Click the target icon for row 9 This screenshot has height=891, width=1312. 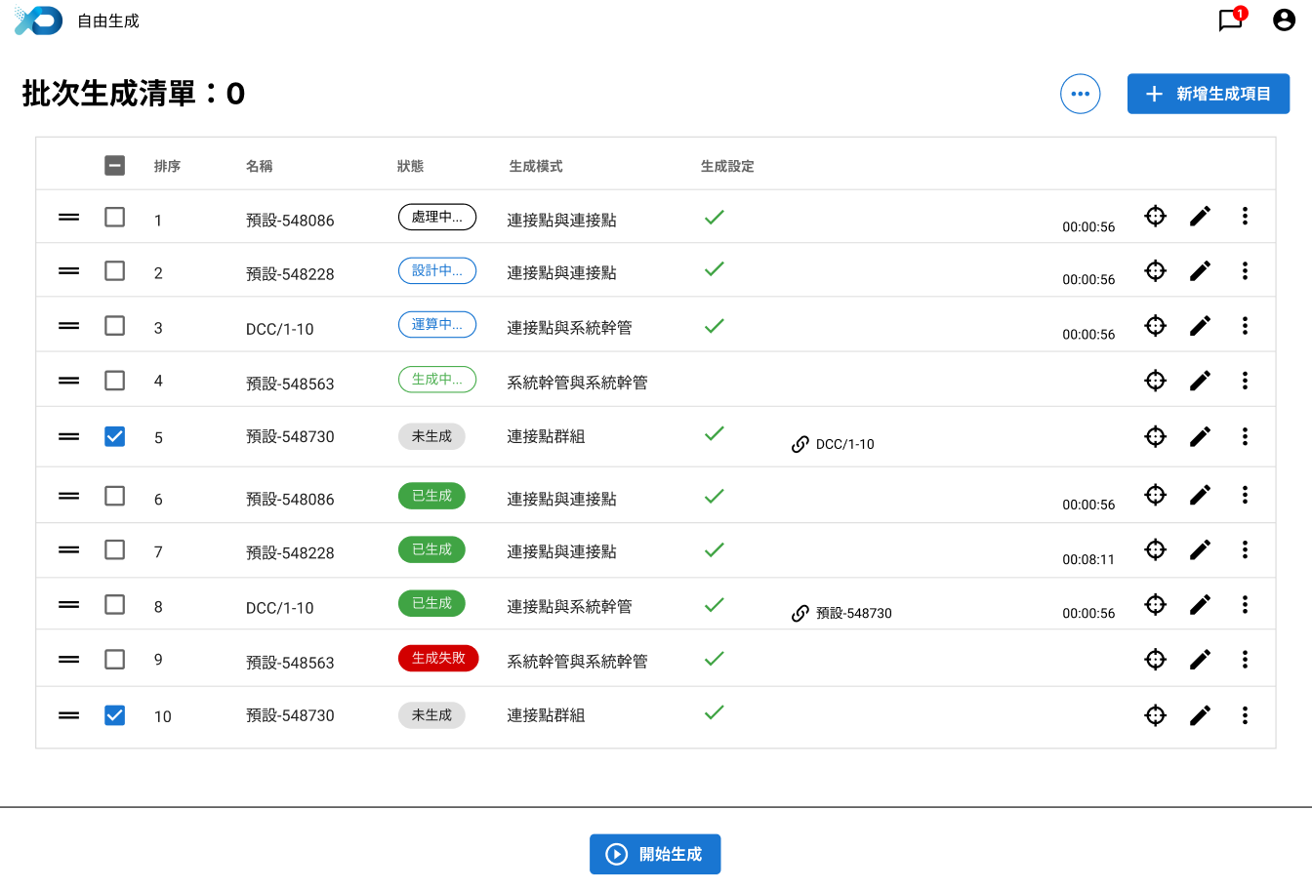tap(1155, 660)
